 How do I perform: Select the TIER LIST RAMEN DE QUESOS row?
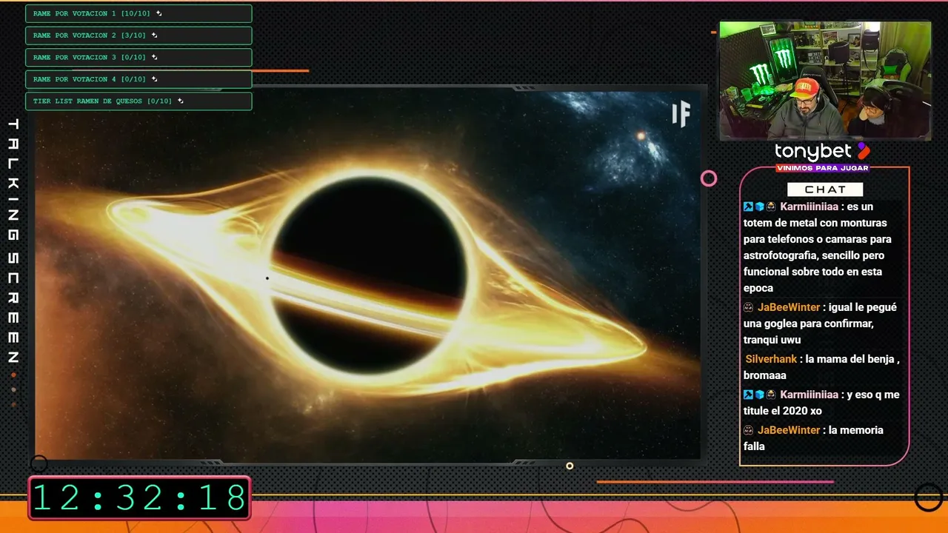[x=138, y=101]
